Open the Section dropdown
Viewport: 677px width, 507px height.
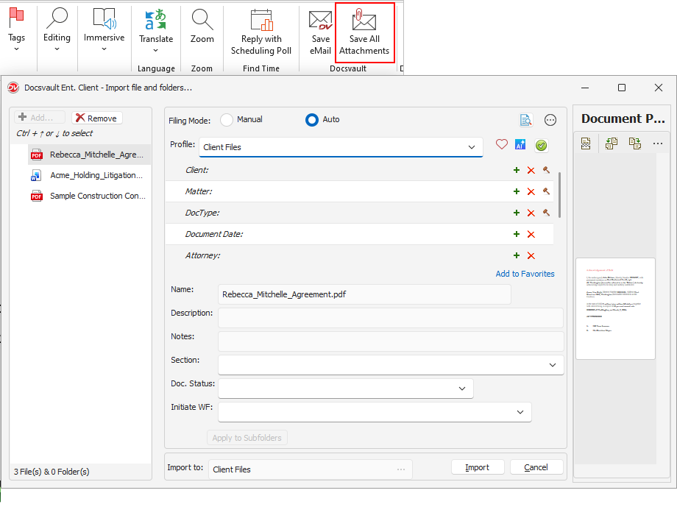point(391,365)
